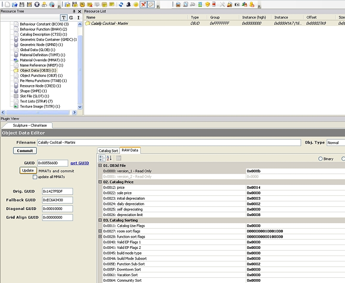Open the Obj. Type dropdown

click(336, 143)
